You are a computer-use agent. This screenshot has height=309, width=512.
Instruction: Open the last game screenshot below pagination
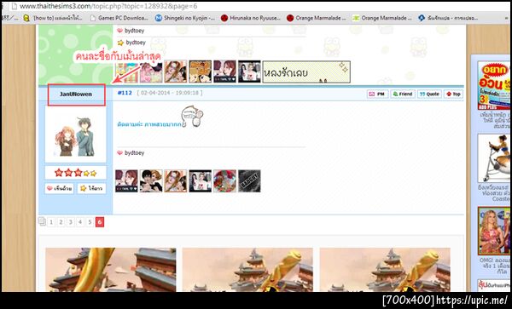pyautogui.click(x=385, y=270)
